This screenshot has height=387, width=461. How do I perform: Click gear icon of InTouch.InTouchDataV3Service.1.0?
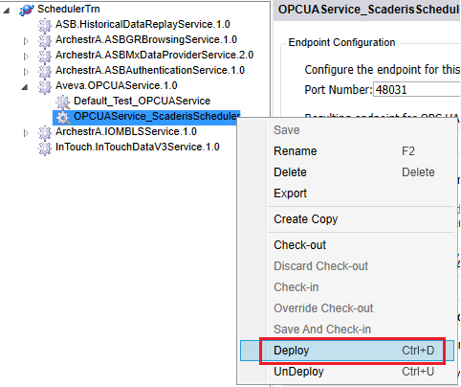(x=45, y=148)
